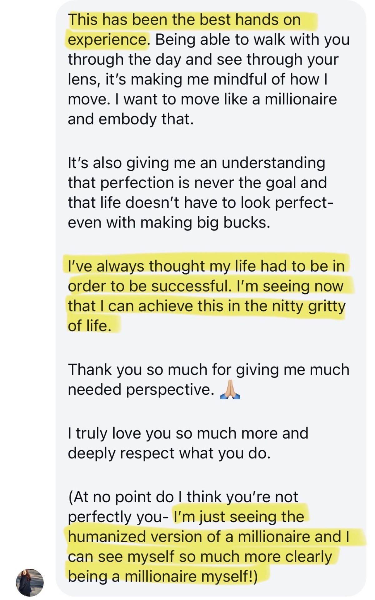Tap the 'deeply respect what you do' line
The image size is (375, 600).
pyautogui.click(x=169, y=453)
